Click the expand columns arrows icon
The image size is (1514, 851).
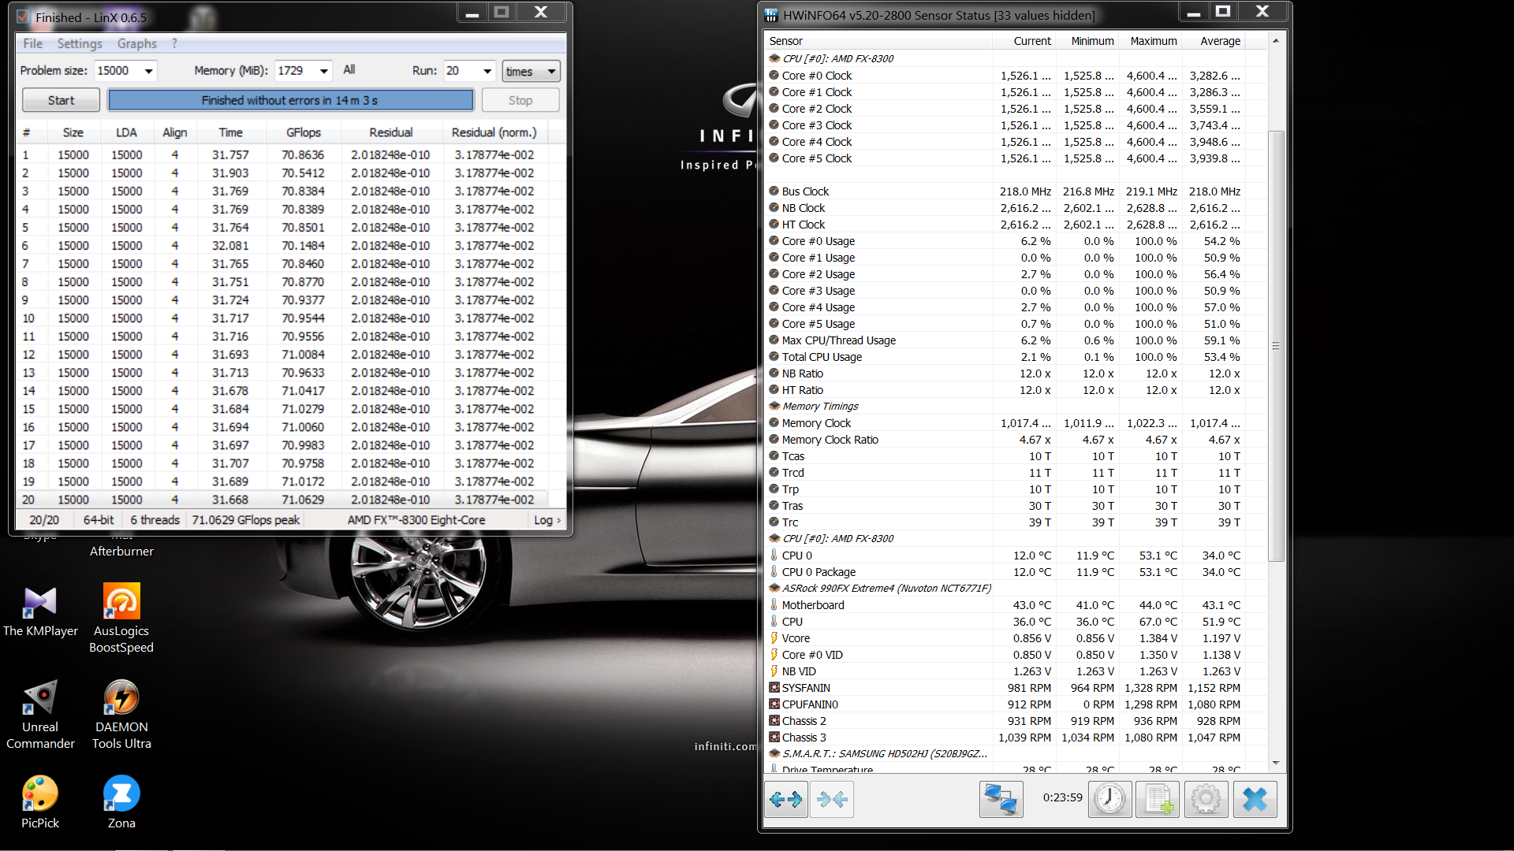point(785,800)
